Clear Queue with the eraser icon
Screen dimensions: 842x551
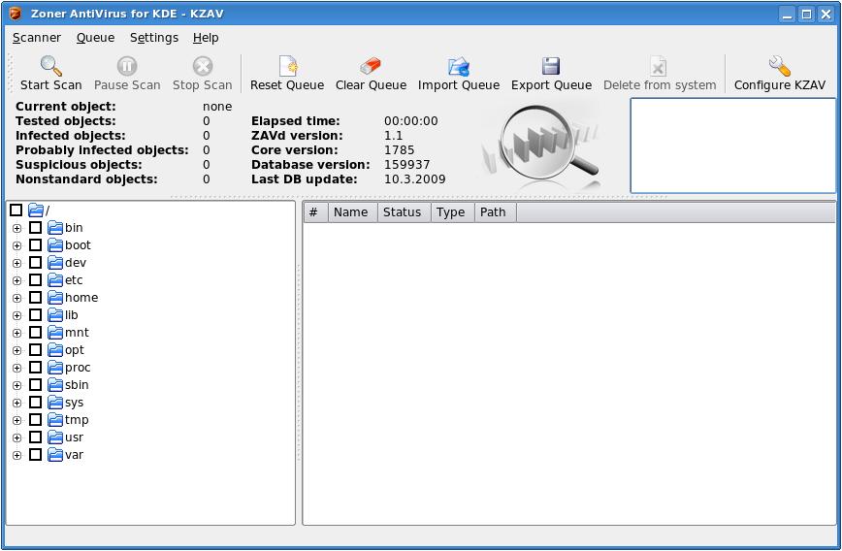pos(371,67)
